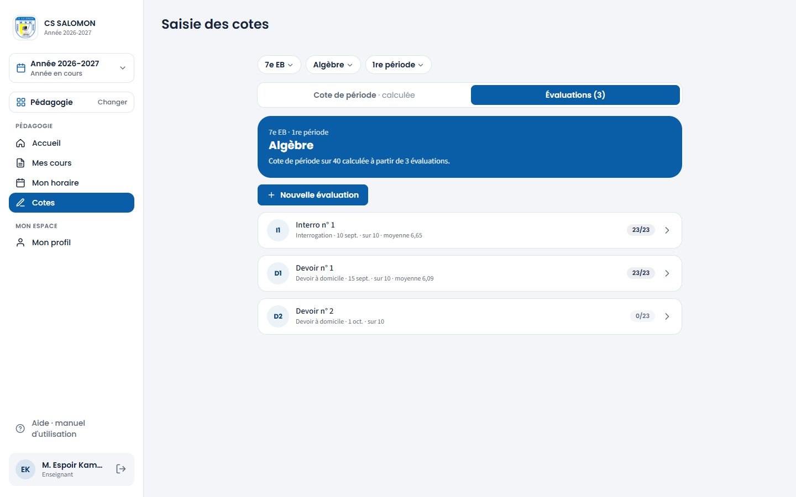
Task: Click the I1 badge for Interro n° 1
Action: [x=278, y=230]
